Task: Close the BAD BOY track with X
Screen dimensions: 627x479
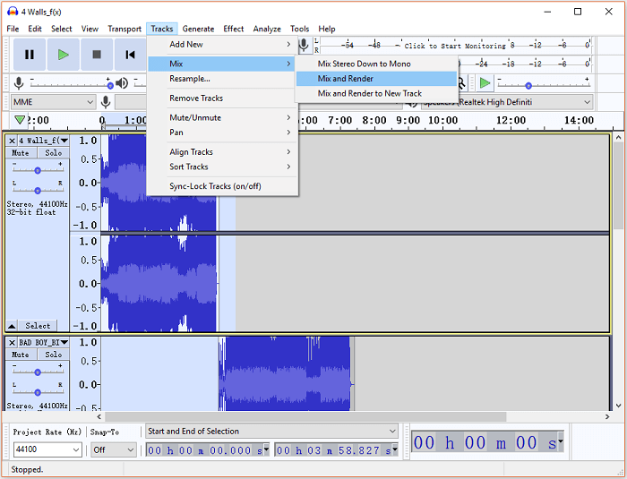Action: click(12, 343)
